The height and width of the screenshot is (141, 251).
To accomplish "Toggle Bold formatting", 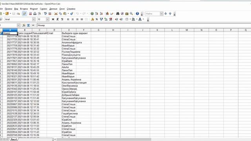I will point(53,19).
